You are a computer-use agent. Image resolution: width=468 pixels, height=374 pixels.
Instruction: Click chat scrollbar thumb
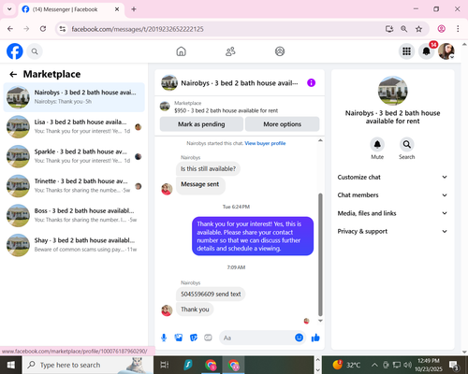(x=320, y=254)
